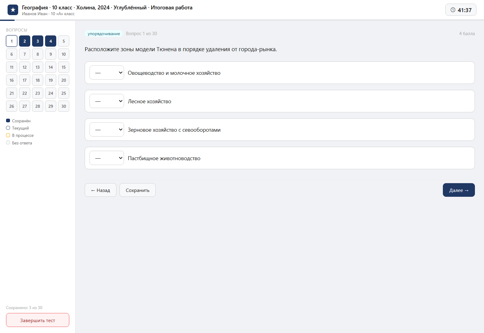Go to question 2 in navigator

pyautogui.click(x=25, y=41)
